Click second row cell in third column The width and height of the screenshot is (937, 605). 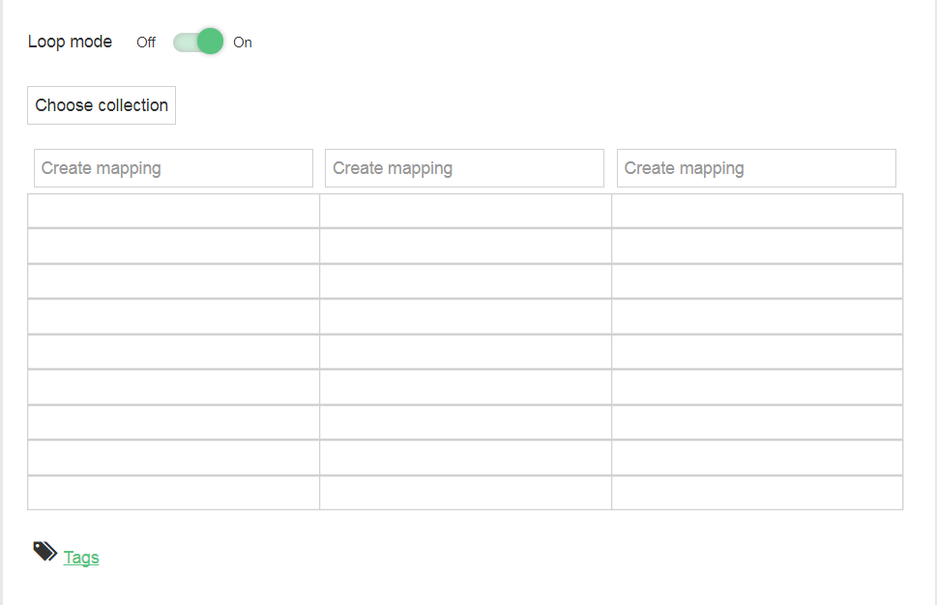757,246
